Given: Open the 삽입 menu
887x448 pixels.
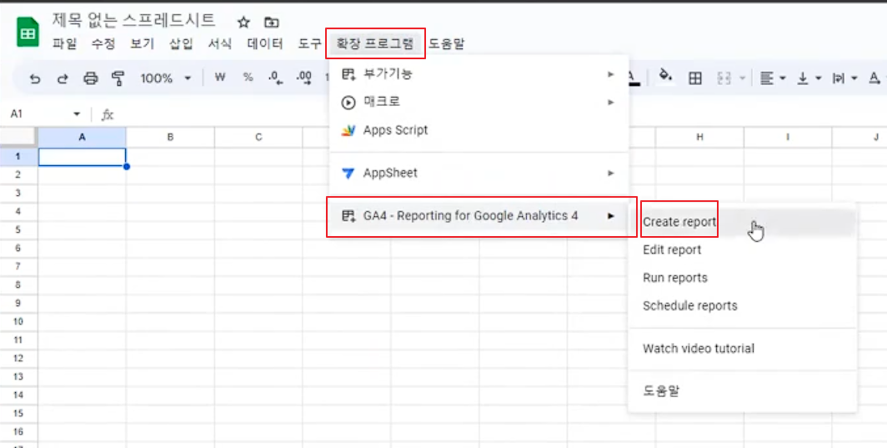Looking at the screenshot, I should (x=181, y=43).
